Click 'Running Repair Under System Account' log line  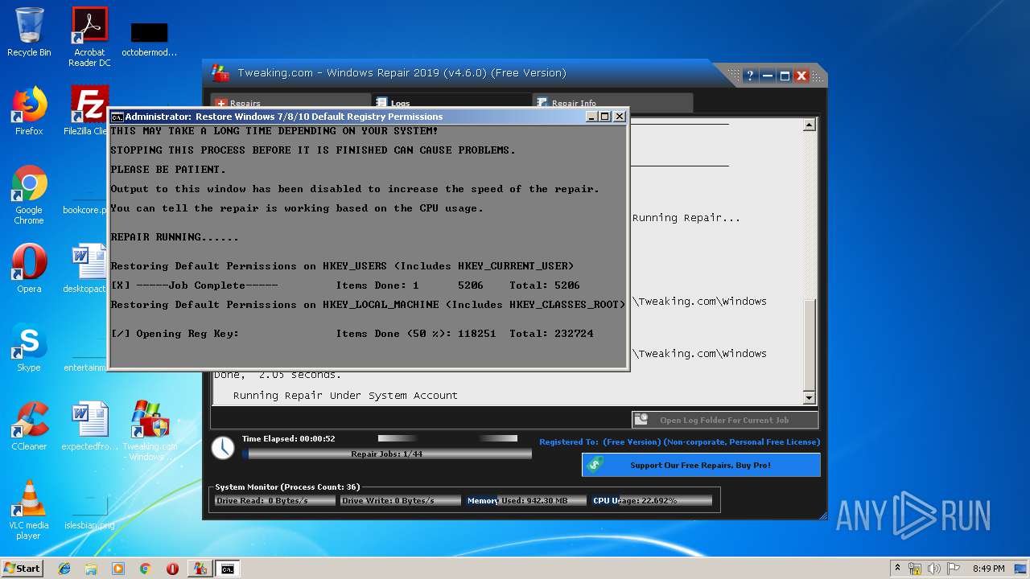[x=345, y=396]
